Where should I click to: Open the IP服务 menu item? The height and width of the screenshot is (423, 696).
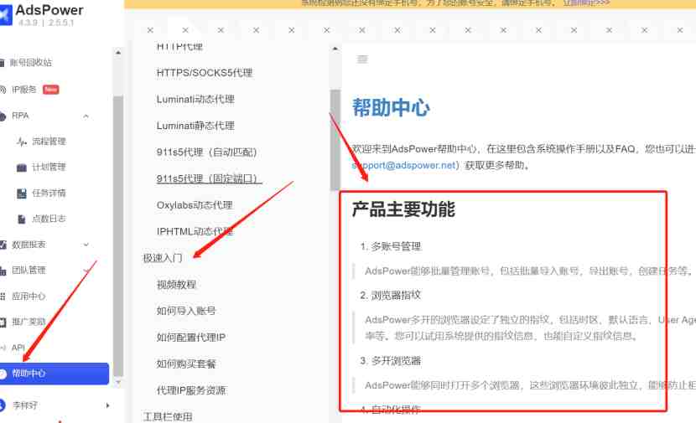coord(23,90)
